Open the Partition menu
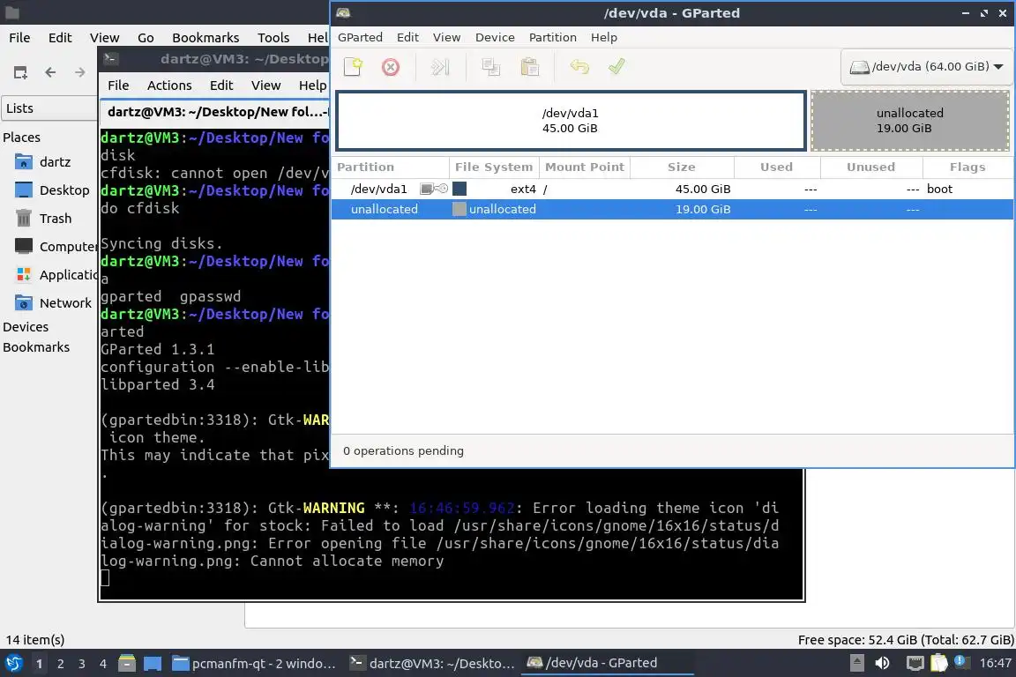This screenshot has height=677, width=1016. pyautogui.click(x=553, y=38)
